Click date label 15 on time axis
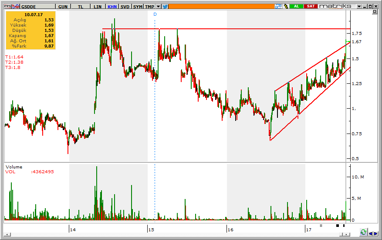 point(151,230)
